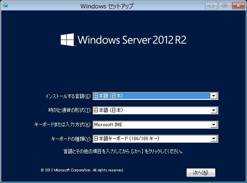The width and height of the screenshot is (247, 183).
Task: Maximize the Windows セットアップ window
Action: click(x=225, y=6)
